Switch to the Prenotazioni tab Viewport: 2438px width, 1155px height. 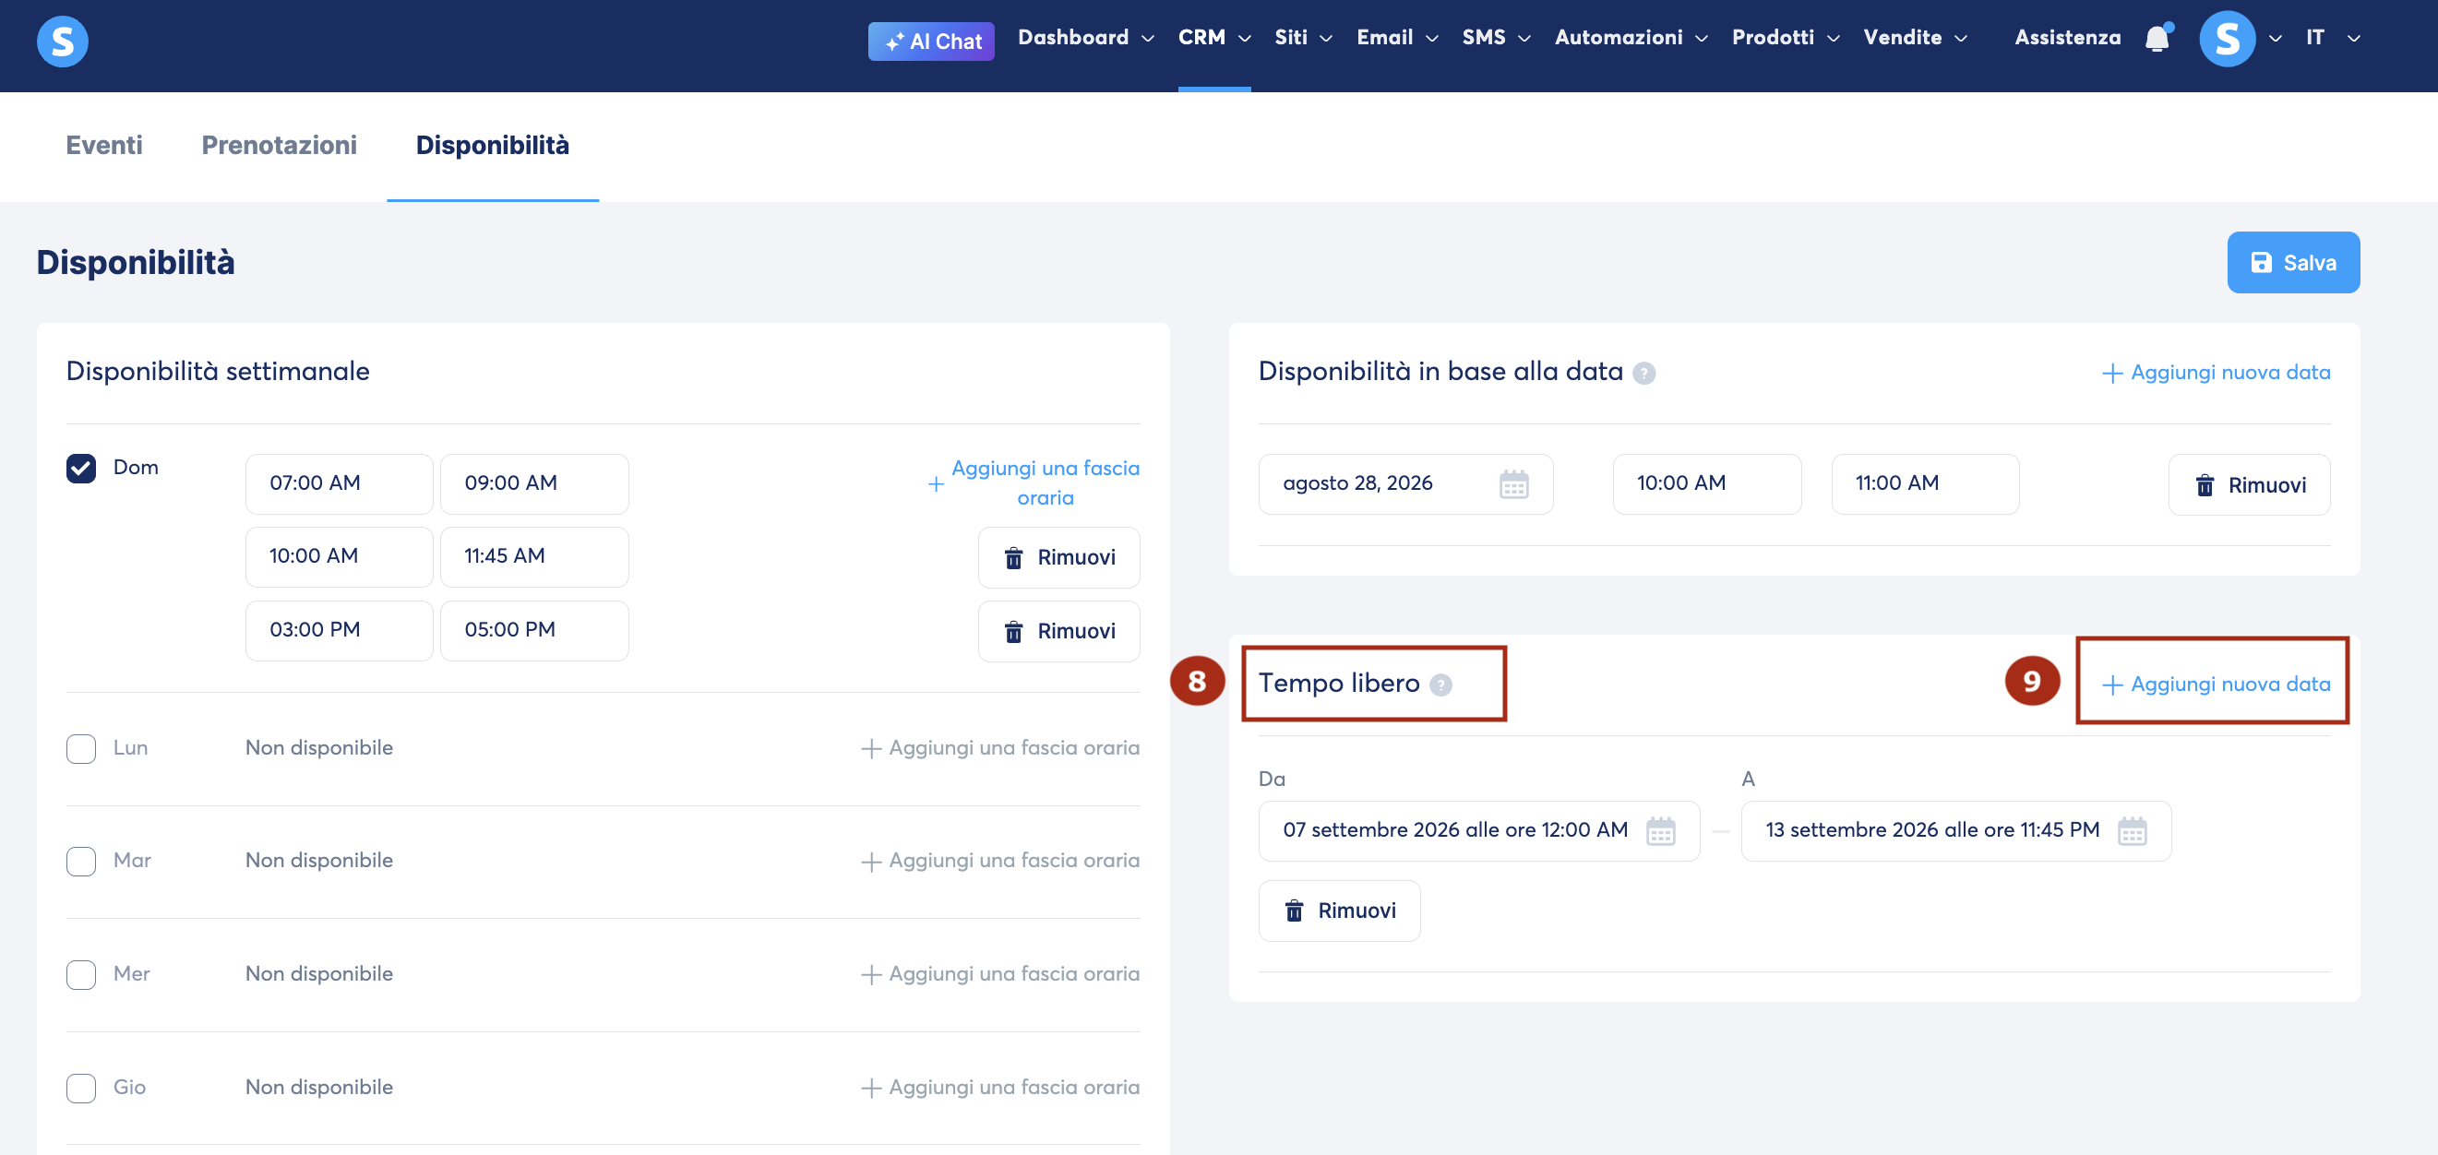click(280, 145)
